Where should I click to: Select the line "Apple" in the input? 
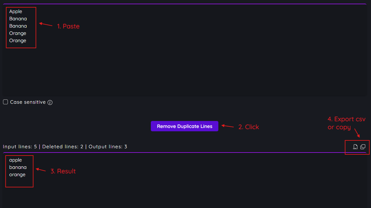[x=15, y=11]
